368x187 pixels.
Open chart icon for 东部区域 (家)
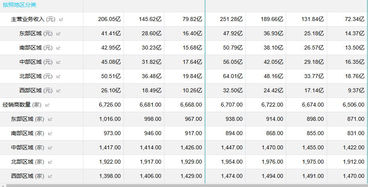[x=50, y=119]
